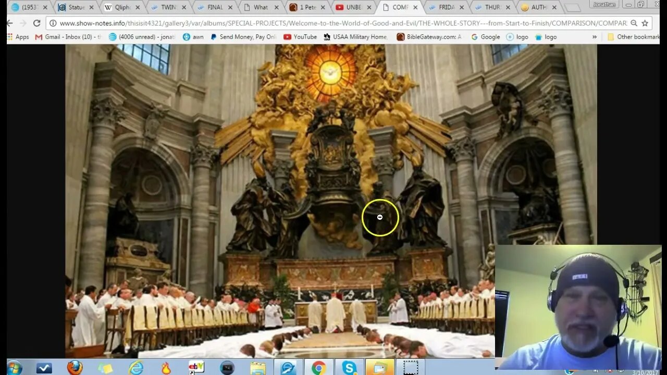
Task: Switch to the Wikipedia 'Qliph' tab
Action: pos(121,7)
